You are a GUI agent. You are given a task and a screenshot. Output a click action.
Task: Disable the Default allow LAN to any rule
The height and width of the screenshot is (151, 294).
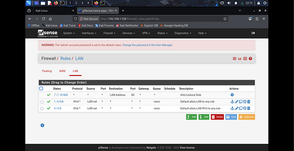point(245,102)
